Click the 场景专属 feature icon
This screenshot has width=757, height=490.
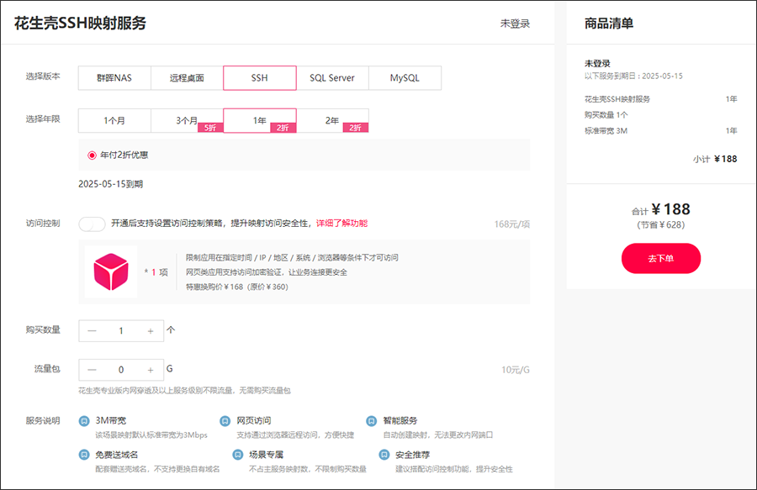[x=237, y=455]
